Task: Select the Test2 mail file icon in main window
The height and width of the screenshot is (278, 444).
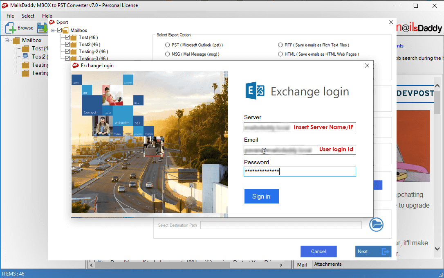Action: [25, 57]
